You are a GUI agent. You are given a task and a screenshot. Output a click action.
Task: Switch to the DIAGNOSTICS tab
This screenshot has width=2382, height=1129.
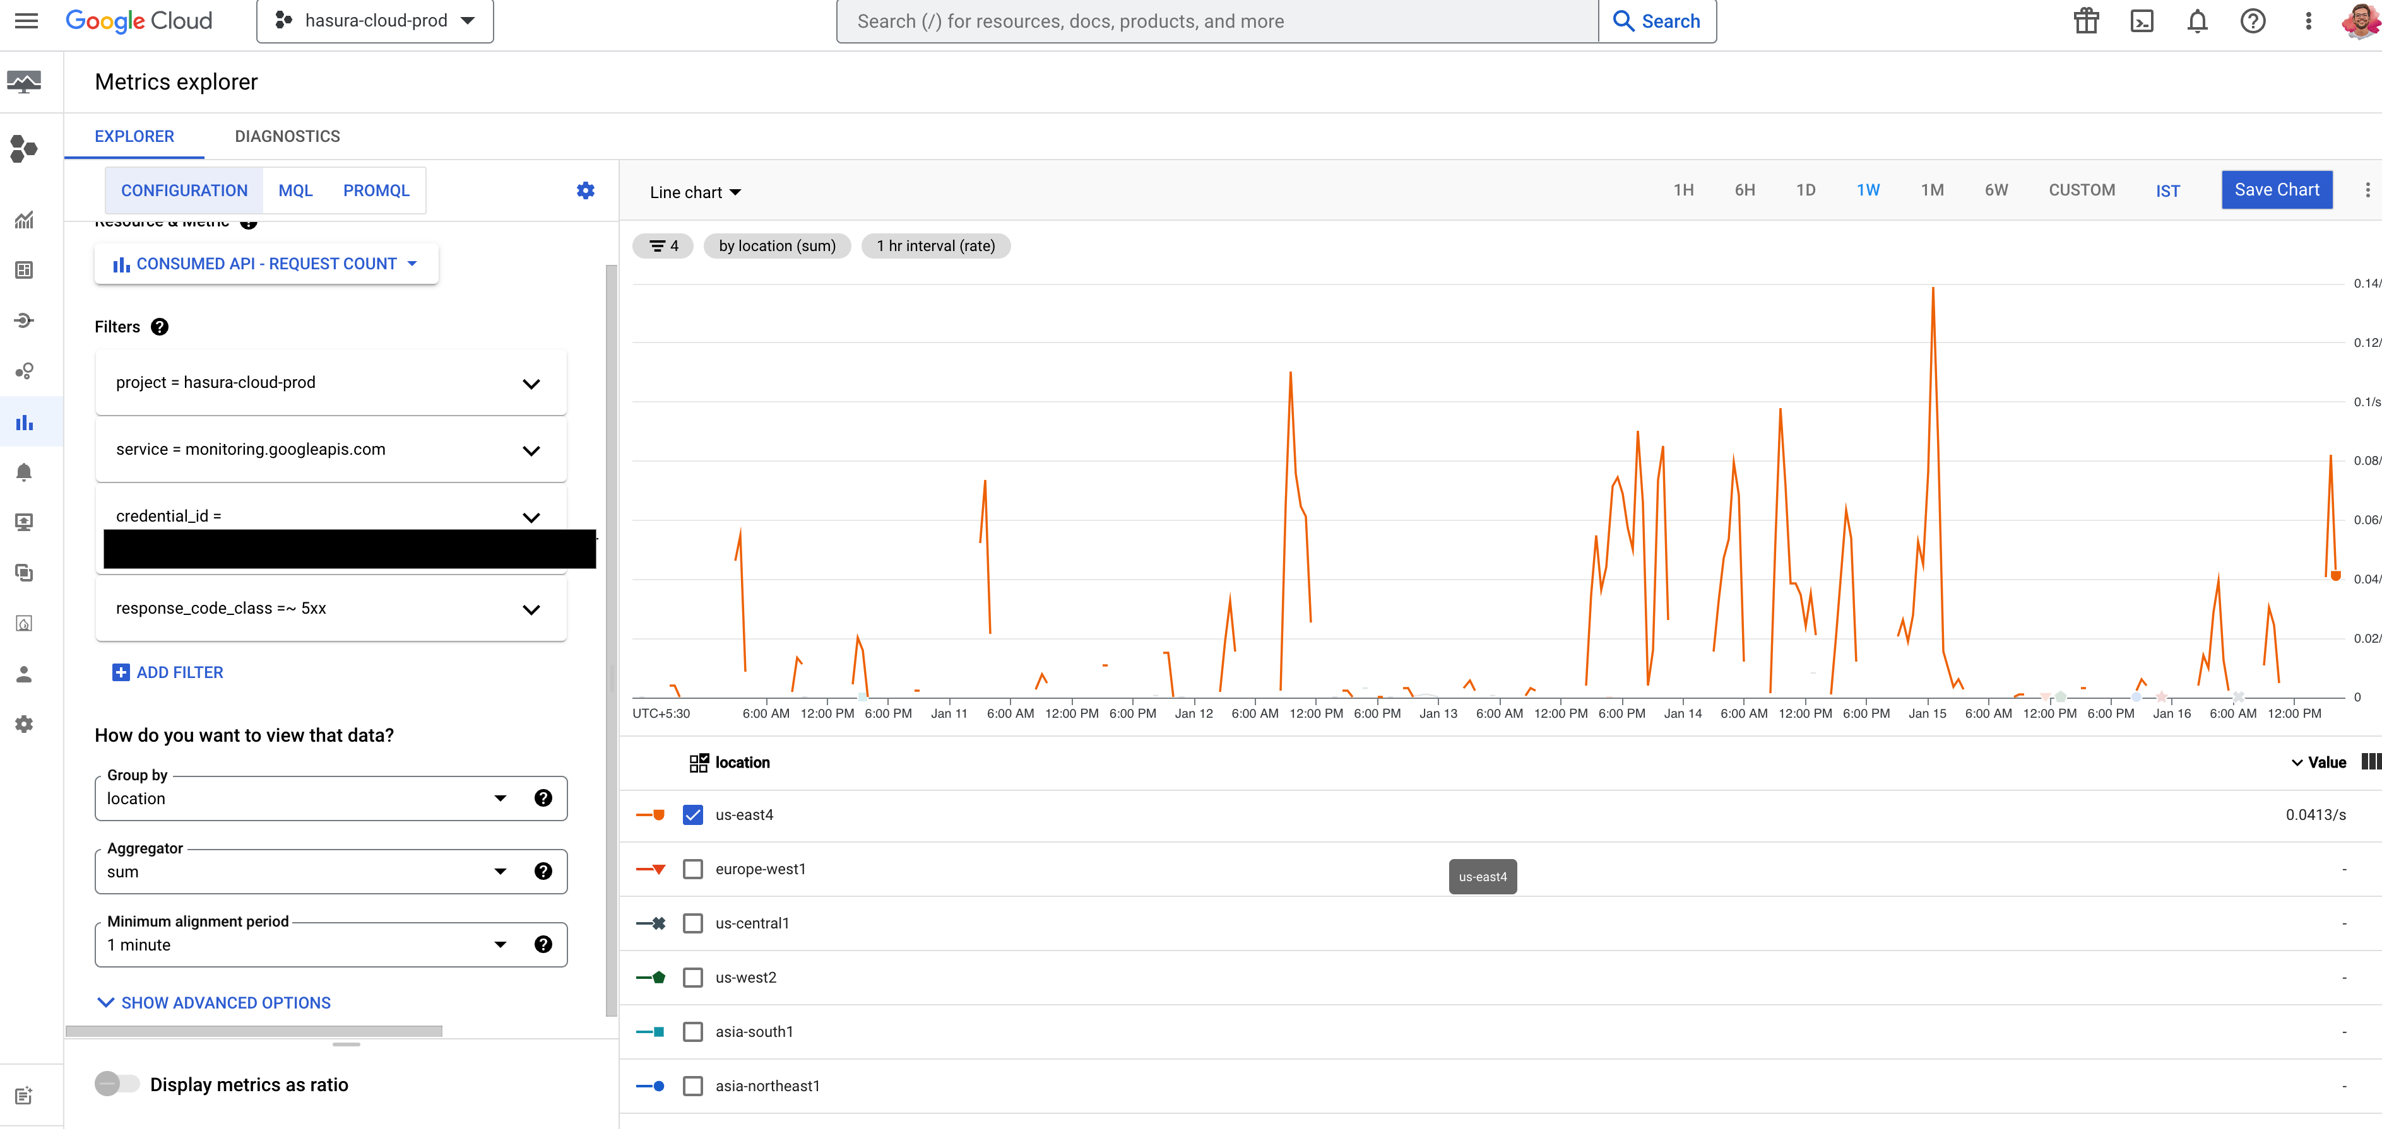pos(287,136)
